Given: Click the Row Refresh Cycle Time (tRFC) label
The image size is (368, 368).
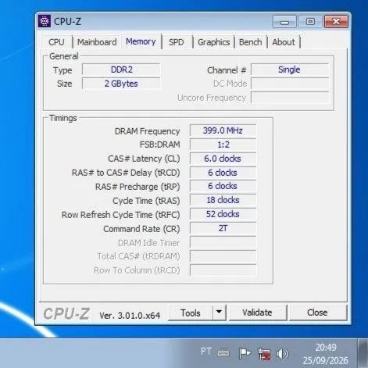Looking at the screenshot, I should point(120,215).
